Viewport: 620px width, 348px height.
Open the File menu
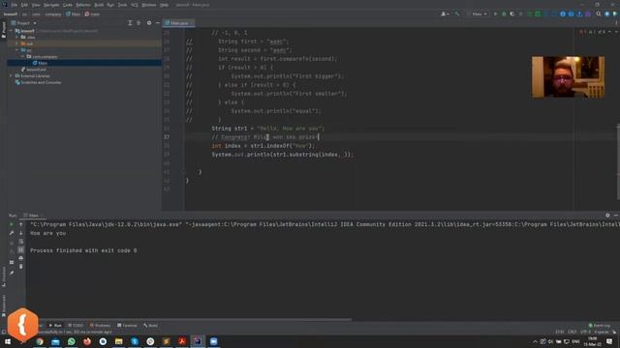[15, 5]
